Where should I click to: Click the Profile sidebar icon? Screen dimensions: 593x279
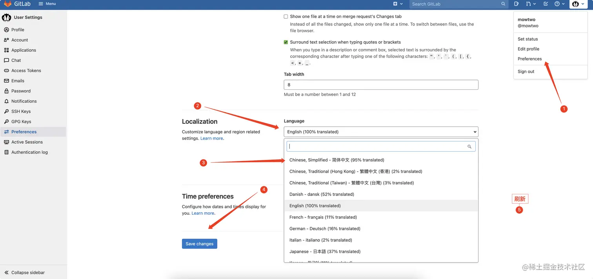pos(6,30)
